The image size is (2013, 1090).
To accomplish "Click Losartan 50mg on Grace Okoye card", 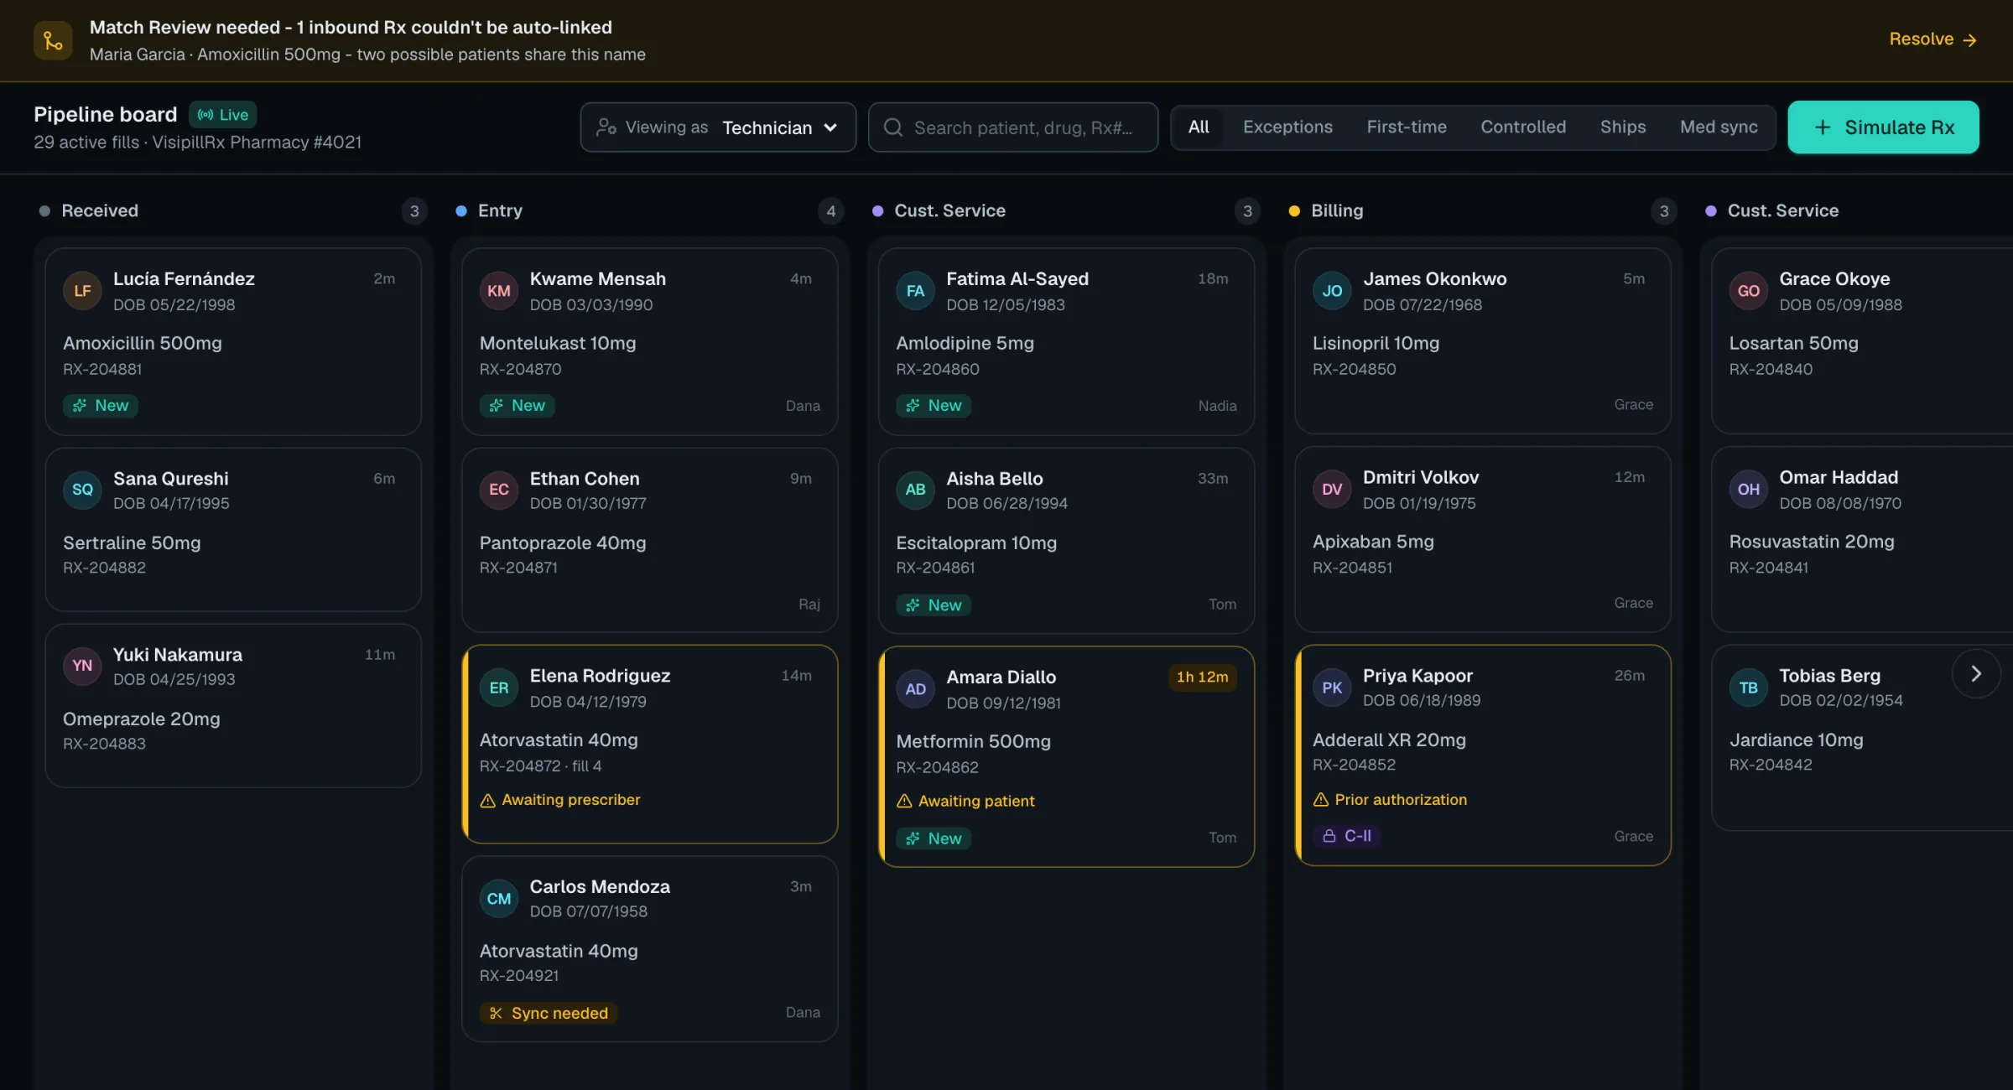I will pos(1794,344).
